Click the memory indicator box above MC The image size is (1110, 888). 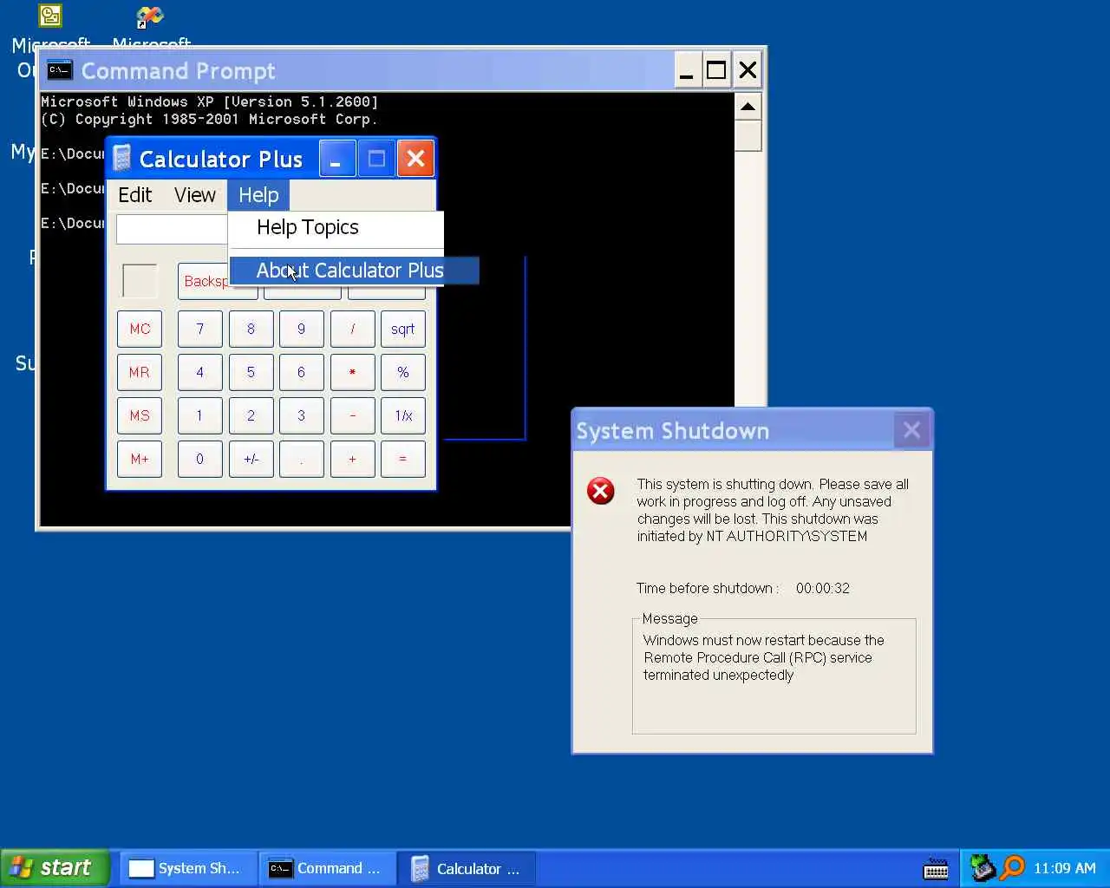[140, 281]
